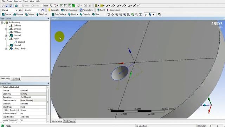Switch to the Print Preview tab
Image resolution: width=225 pixels, height=127 pixels.
pos(70,121)
